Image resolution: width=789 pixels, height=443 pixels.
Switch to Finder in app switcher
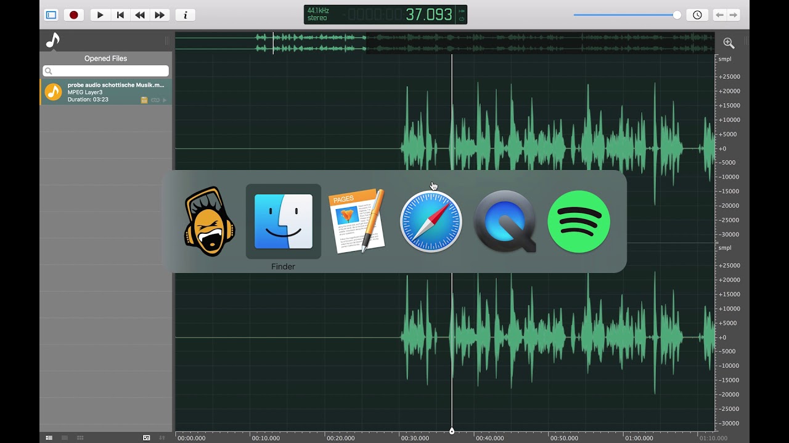(284, 221)
